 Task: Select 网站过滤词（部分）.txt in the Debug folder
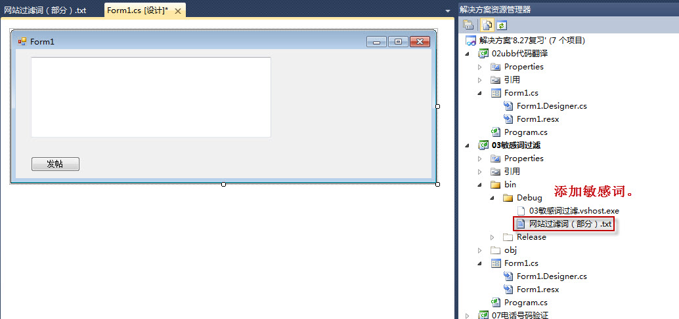[570, 224]
